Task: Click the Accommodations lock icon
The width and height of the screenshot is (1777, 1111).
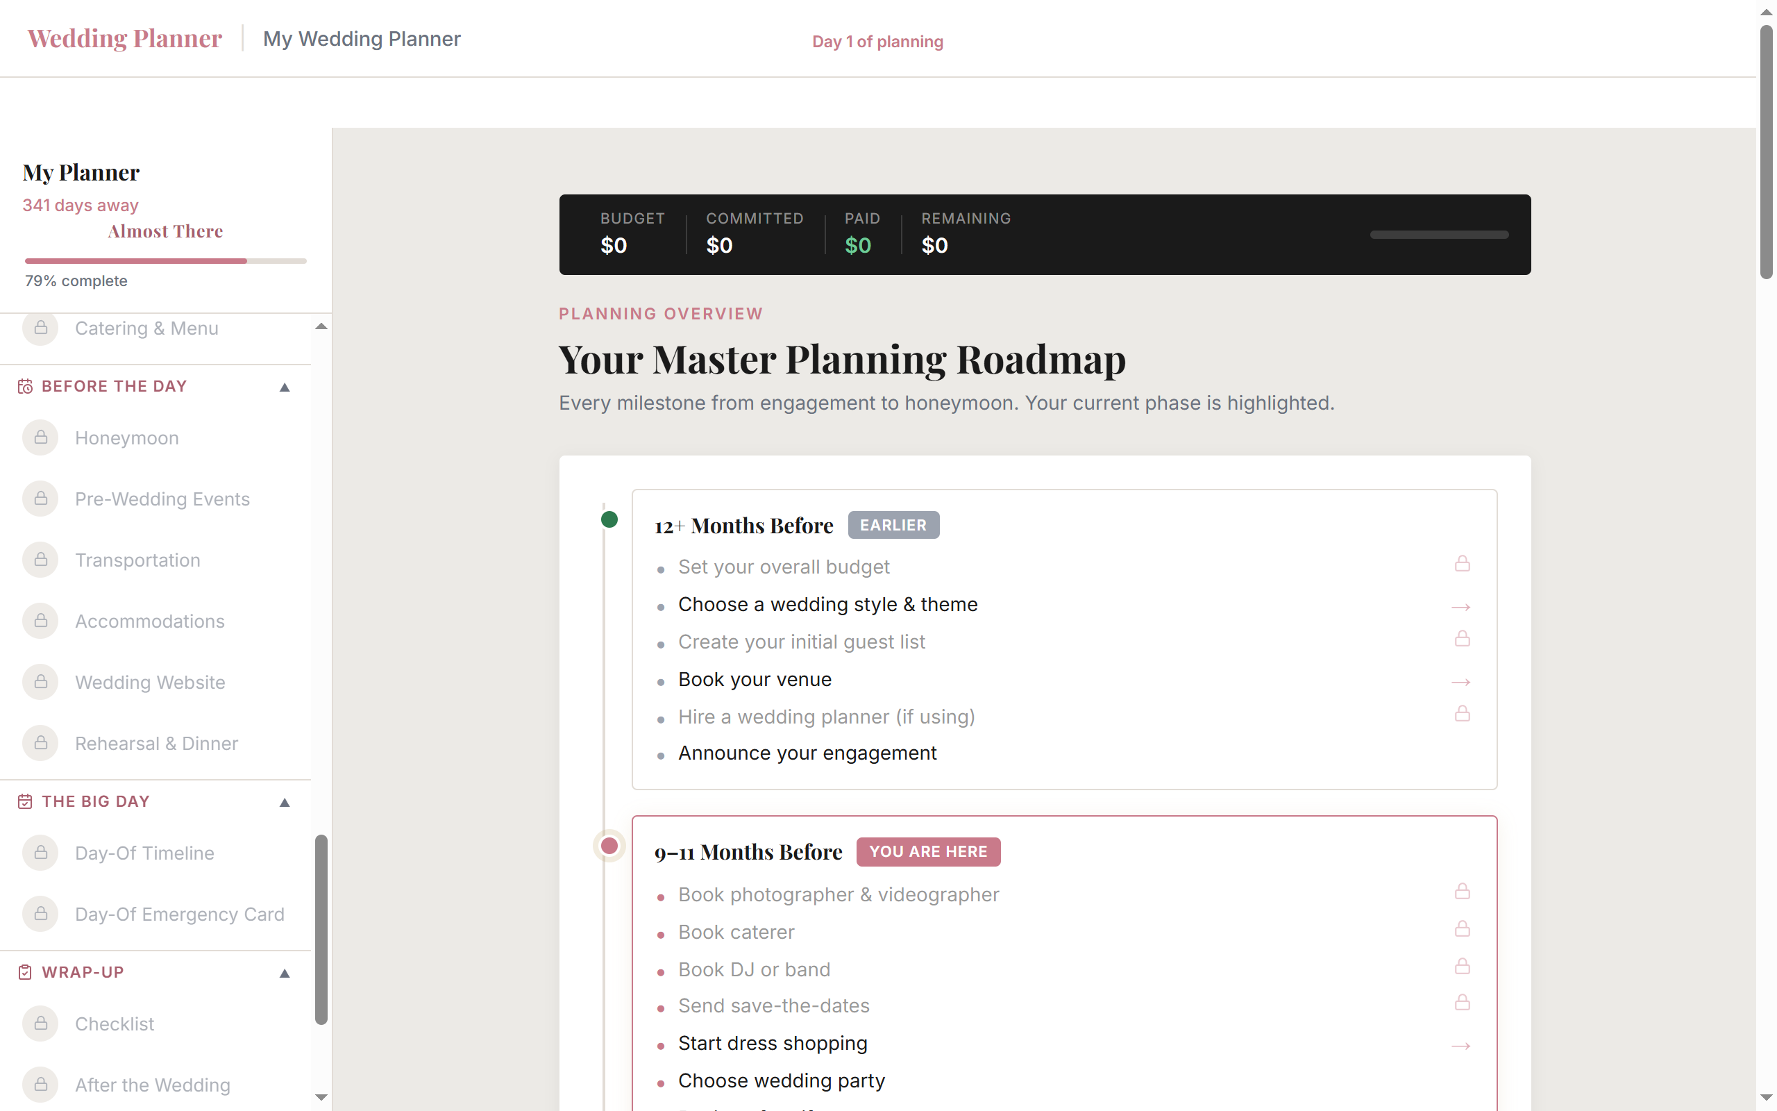Action: pyautogui.click(x=40, y=621)
